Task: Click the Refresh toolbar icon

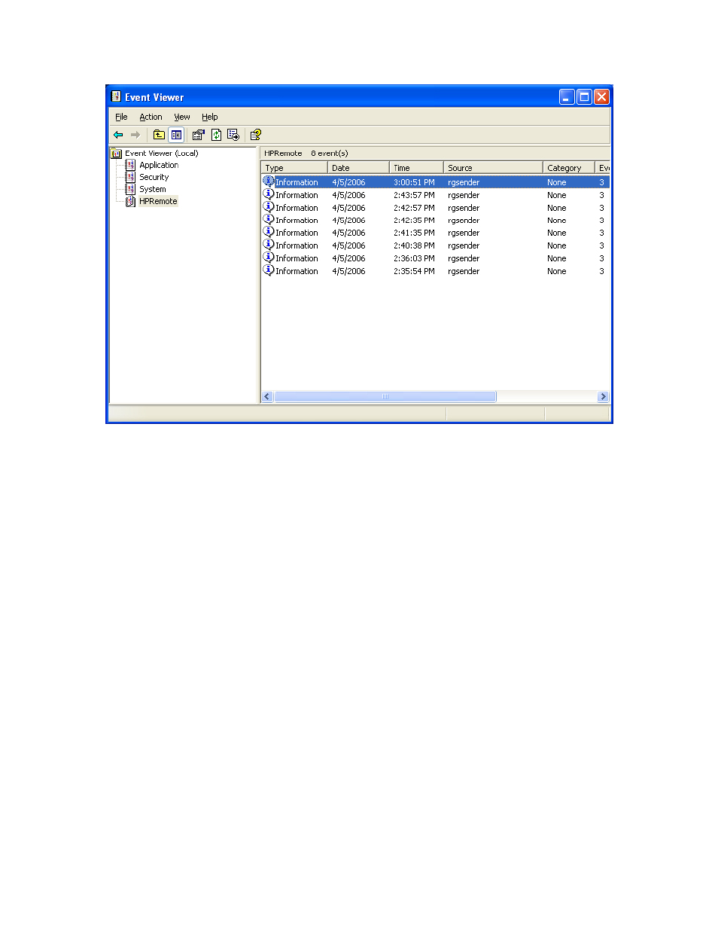Action: coord(216,135)
